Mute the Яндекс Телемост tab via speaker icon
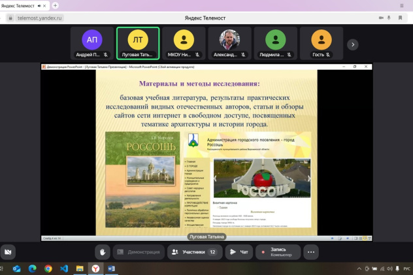This screenshot has height=275, width=413. 39,6
